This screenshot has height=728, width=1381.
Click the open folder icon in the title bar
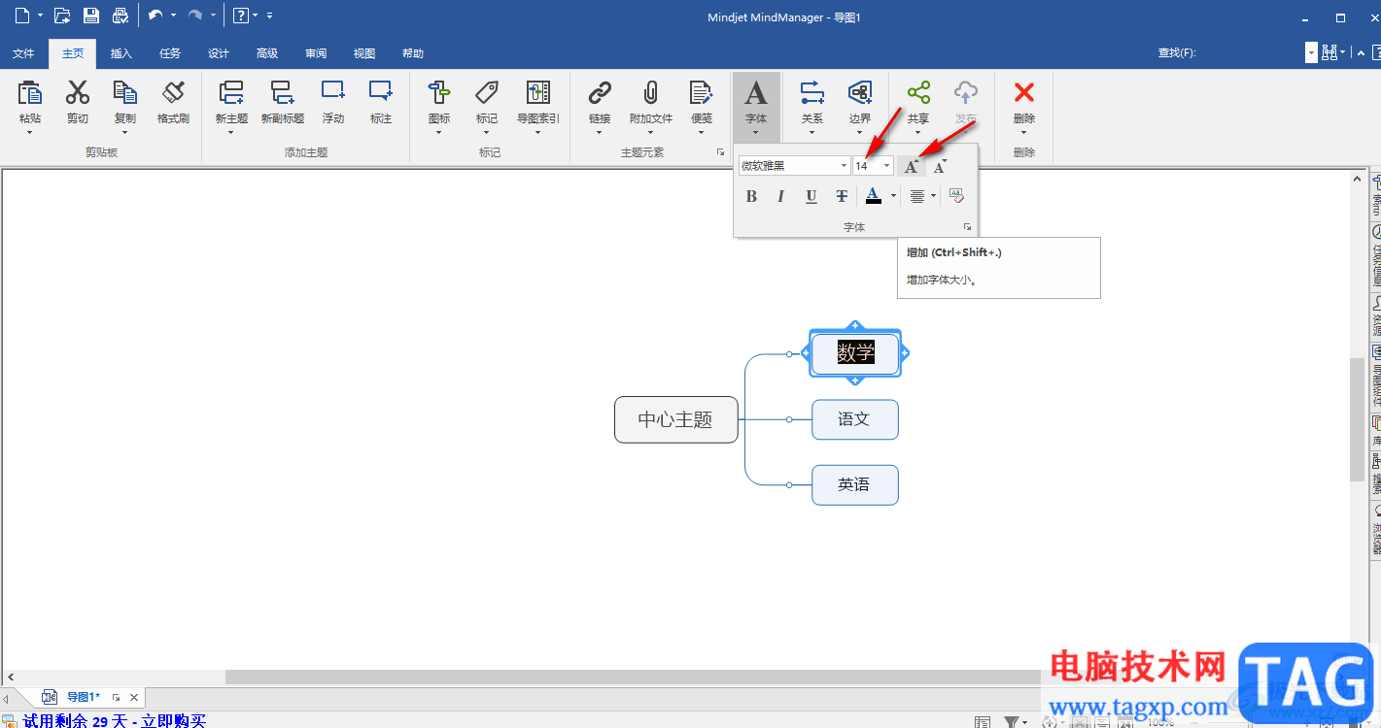62,16
